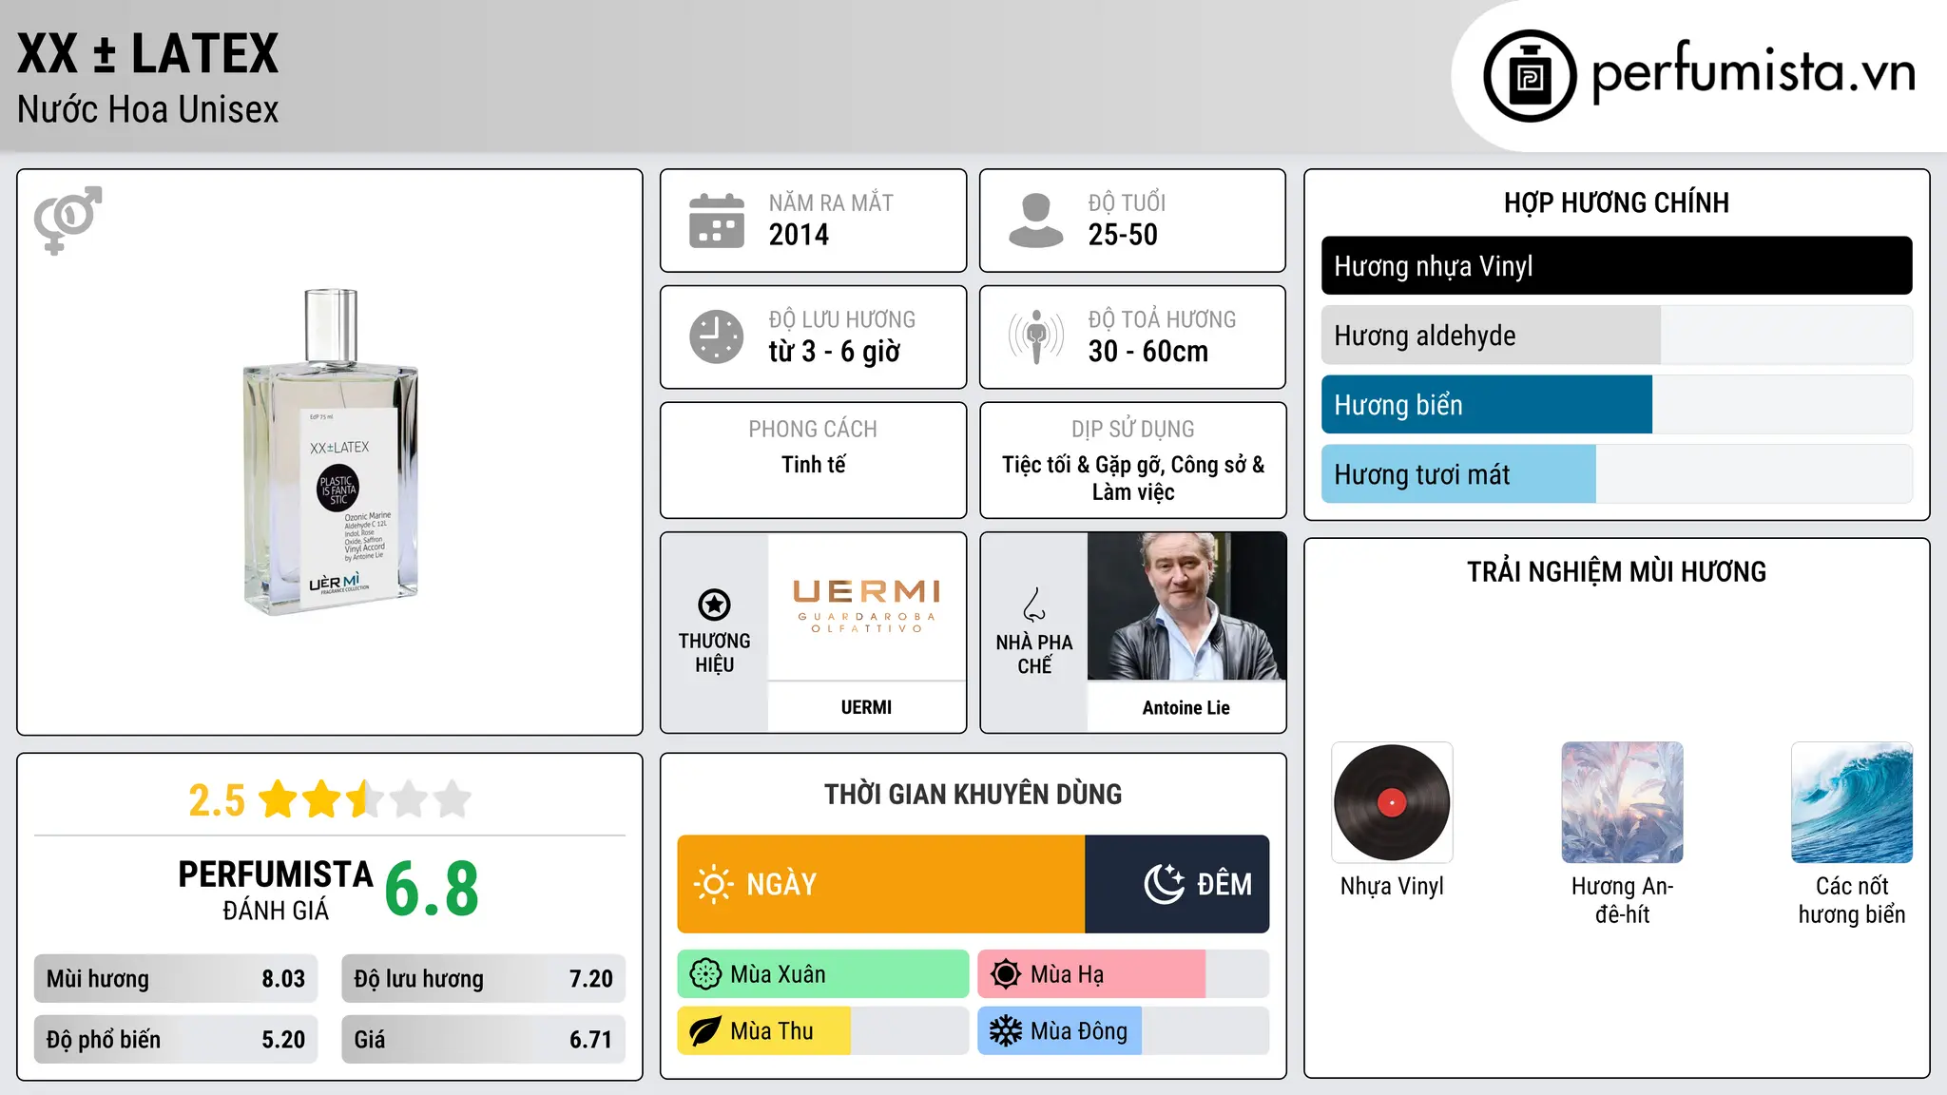The height and width of the screenshot is (1095, 1947).
Task: Click the XX ± LATEX title
Action: [148, 53]
